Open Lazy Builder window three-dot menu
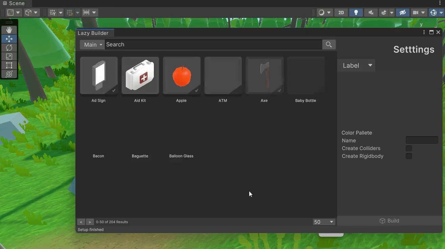445x249 pixels. point(424,32)
